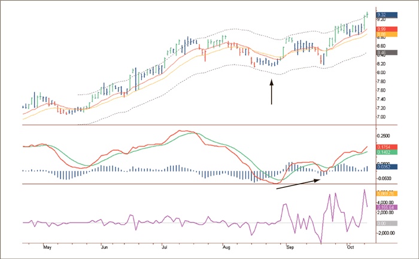419x259 pixels.
Task: Click the Jul label on time axis
Action: (x=165, y=246)
